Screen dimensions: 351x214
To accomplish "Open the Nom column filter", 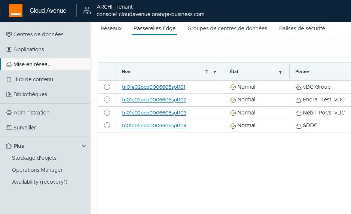I will [215, 72].
